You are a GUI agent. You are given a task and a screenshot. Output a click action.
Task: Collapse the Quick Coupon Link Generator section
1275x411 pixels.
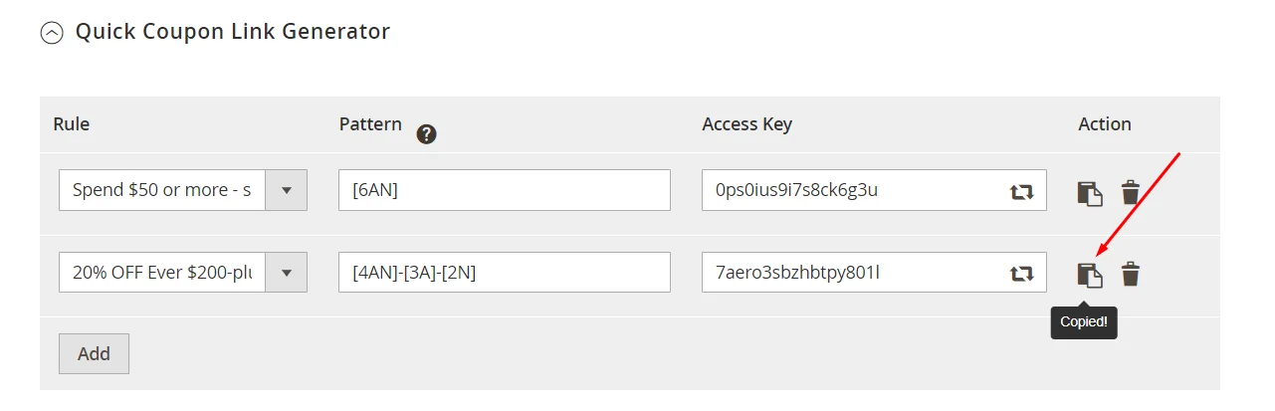(x=51, y=33)
